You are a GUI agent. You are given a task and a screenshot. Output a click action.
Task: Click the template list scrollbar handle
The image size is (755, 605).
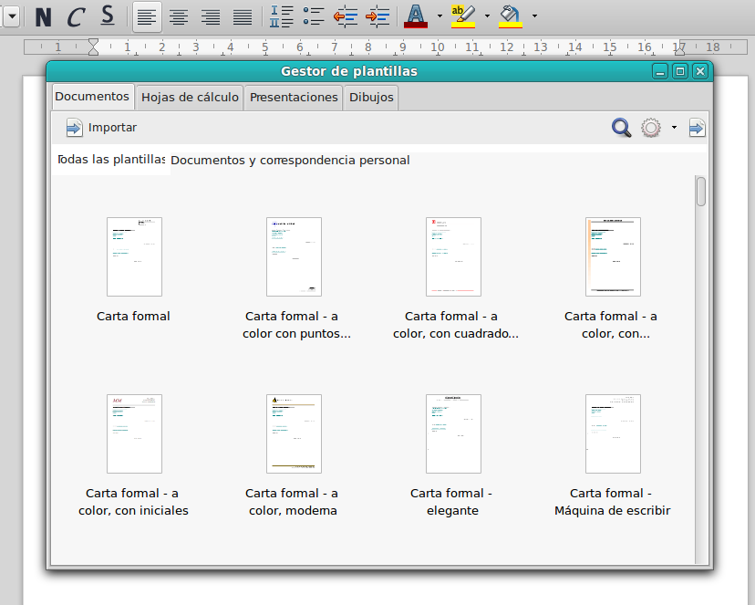(701, 192)
